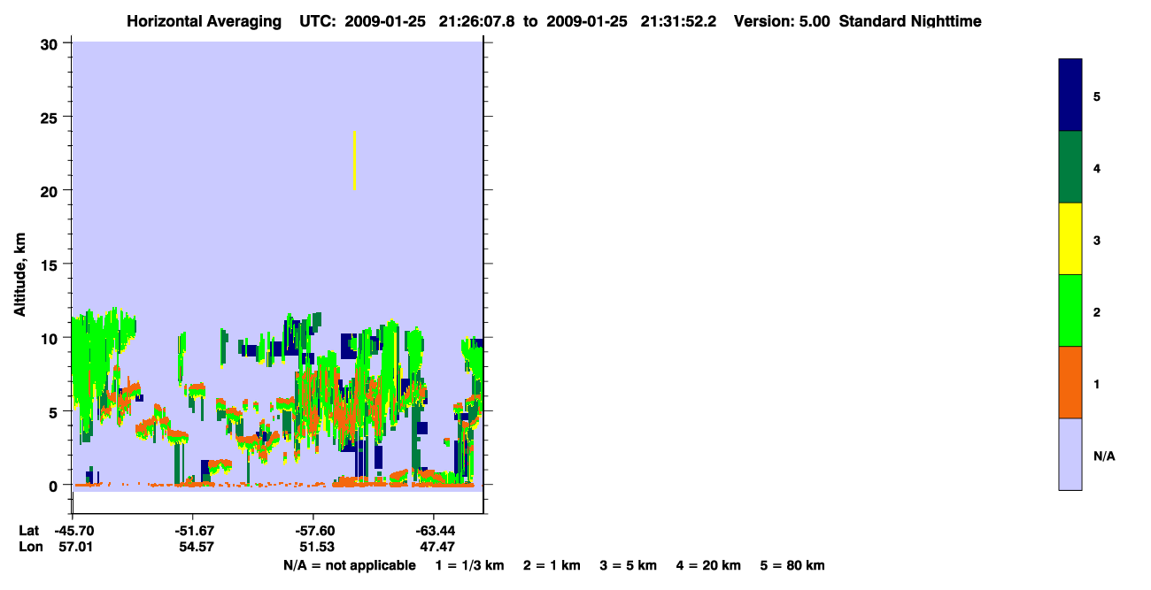Click the longitude value 57.01

(x=75, y=547)
